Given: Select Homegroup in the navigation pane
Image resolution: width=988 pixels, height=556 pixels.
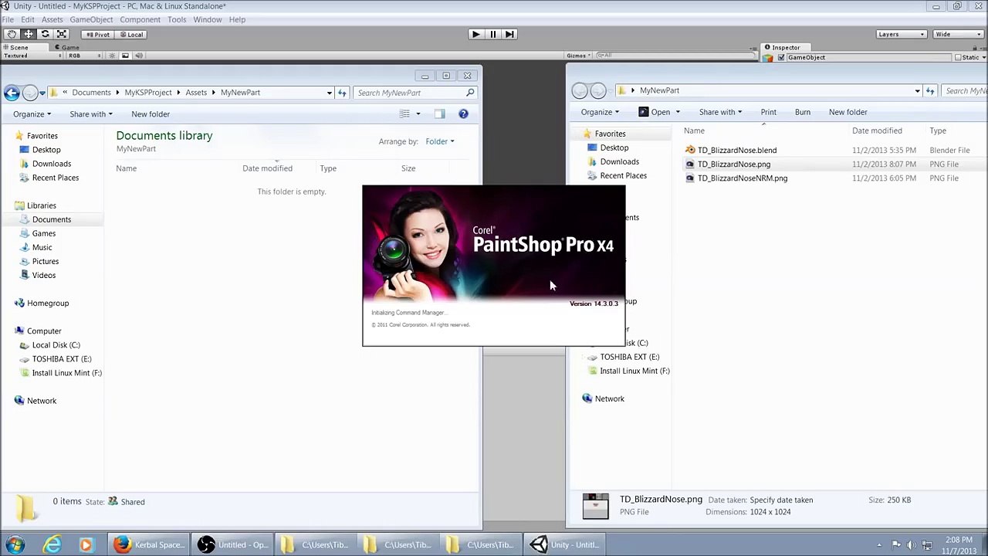Looking at the screenshot, I should pos(48,303).
